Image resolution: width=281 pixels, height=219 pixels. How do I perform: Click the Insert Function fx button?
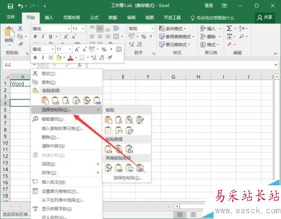click(80, 65)
